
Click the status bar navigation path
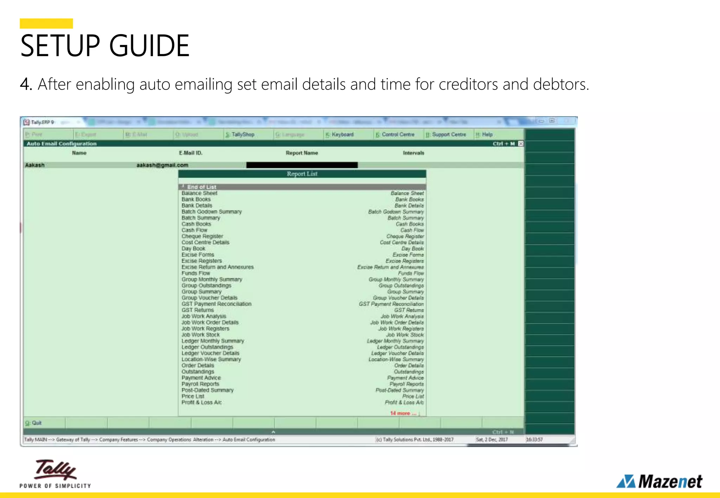[149, 440]
